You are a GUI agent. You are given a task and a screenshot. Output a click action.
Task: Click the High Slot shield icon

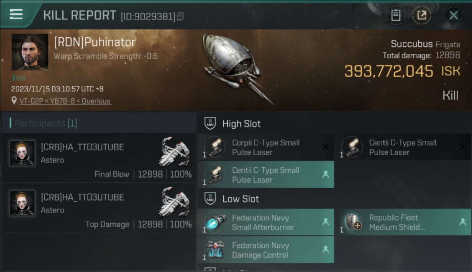[211, 123]
